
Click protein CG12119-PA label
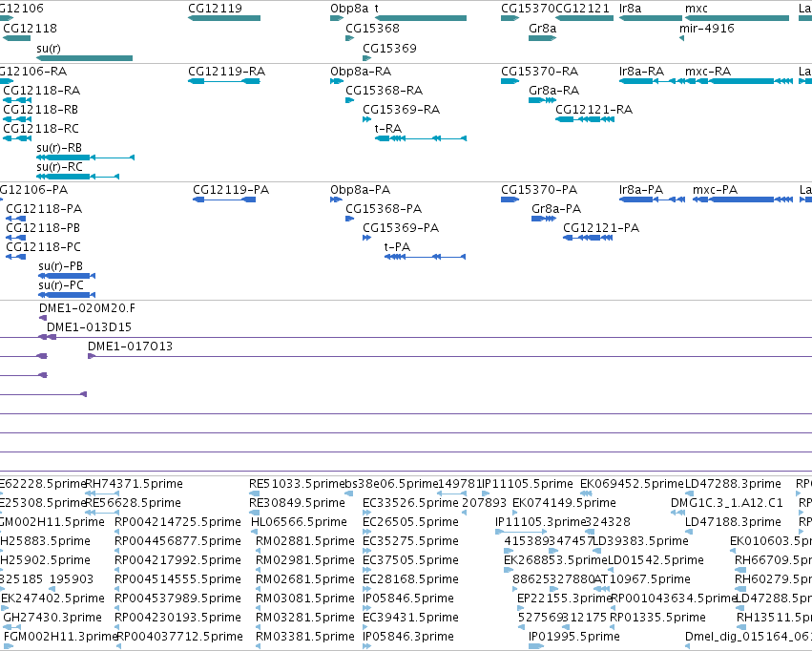pyautogui.click(x=231, y=190)
